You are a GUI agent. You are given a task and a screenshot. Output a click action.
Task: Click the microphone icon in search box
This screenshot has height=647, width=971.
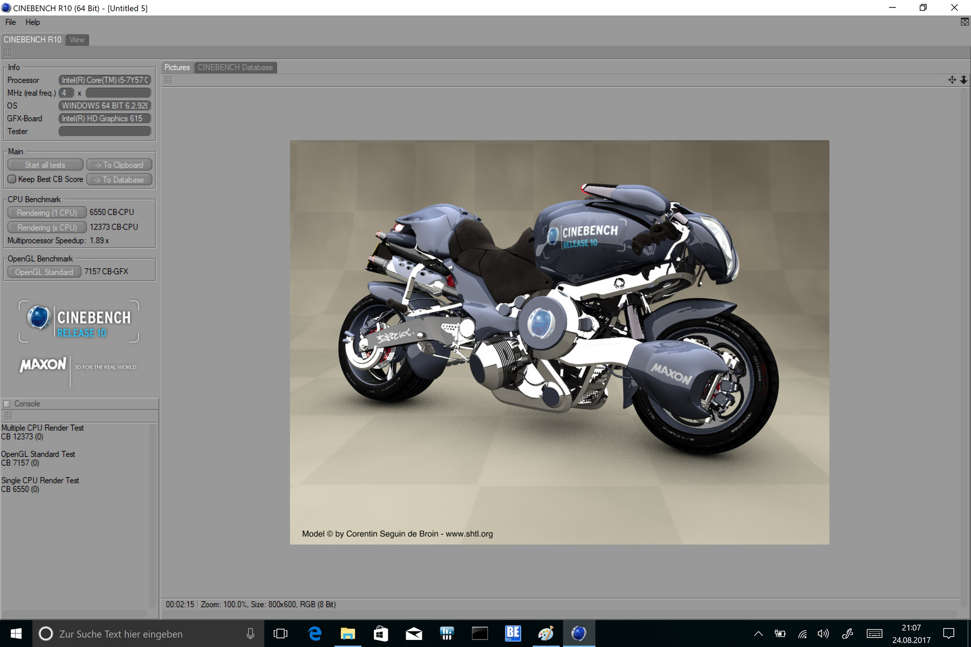(x=250, y=634)
